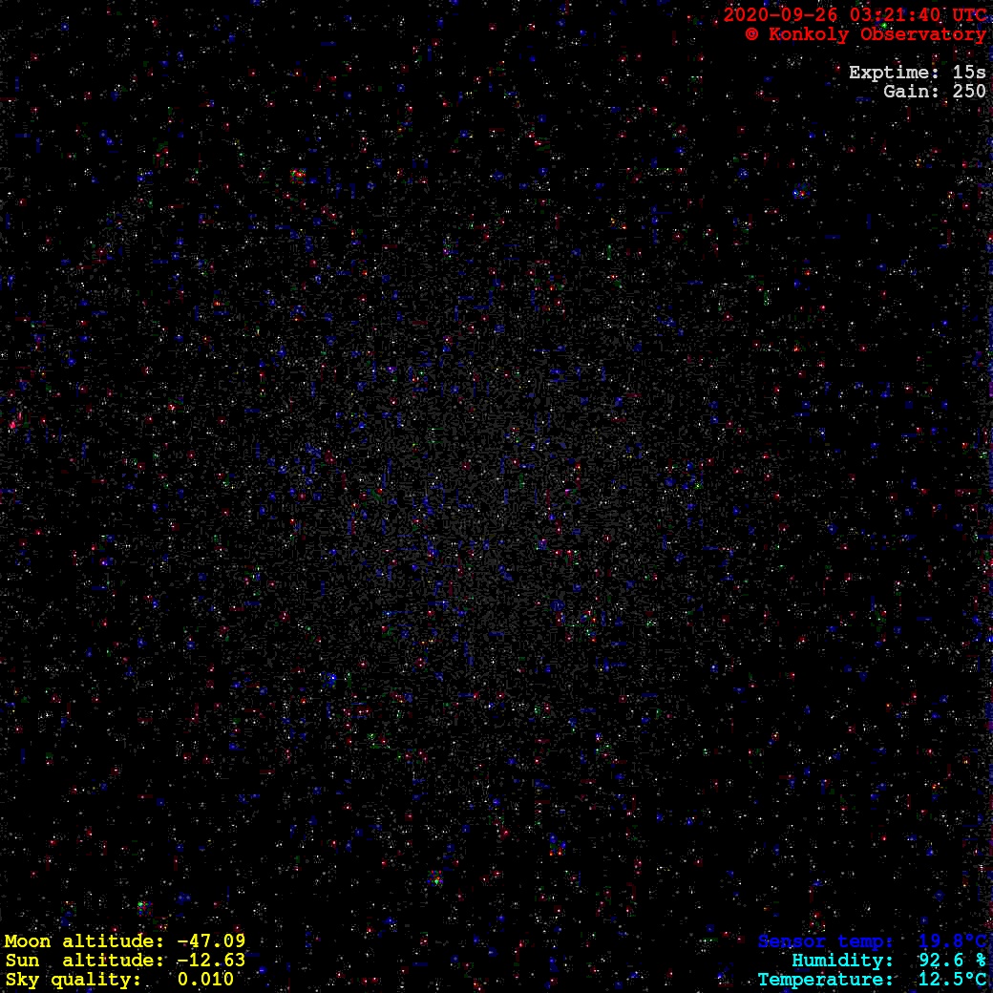Click the time 03:21:40 in the timestamp
Viewport: 993px width, 993px height.
(x=896, y=15)
